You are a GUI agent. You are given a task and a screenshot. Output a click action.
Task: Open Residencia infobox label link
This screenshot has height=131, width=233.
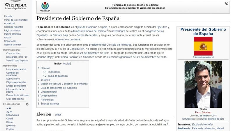(x=184, y=128)
